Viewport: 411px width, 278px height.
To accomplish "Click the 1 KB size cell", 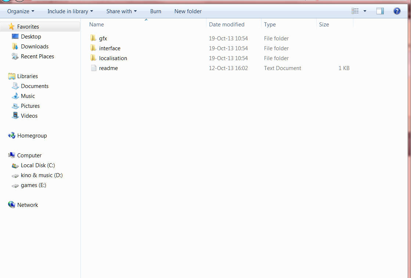I will [x=344, y=68].
